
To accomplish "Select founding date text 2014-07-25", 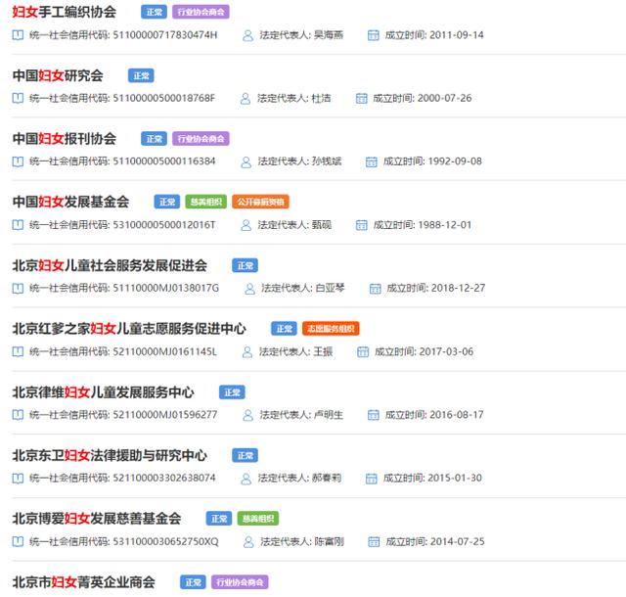I will pos(458,541).
